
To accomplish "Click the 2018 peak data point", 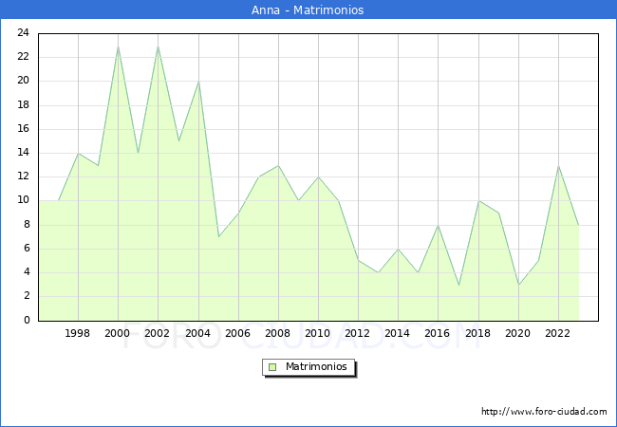I will click(478, 201).
